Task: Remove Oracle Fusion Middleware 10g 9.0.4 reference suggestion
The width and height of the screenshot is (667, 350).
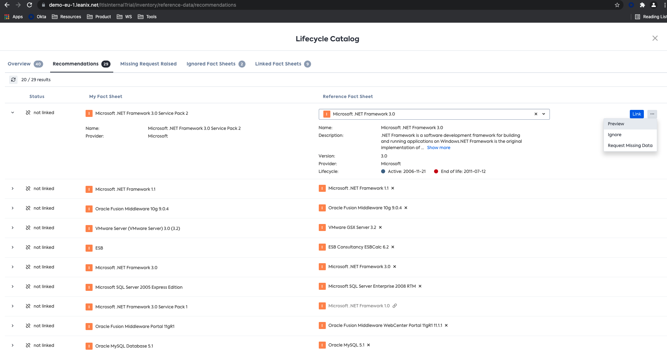Action: point(406,208)
